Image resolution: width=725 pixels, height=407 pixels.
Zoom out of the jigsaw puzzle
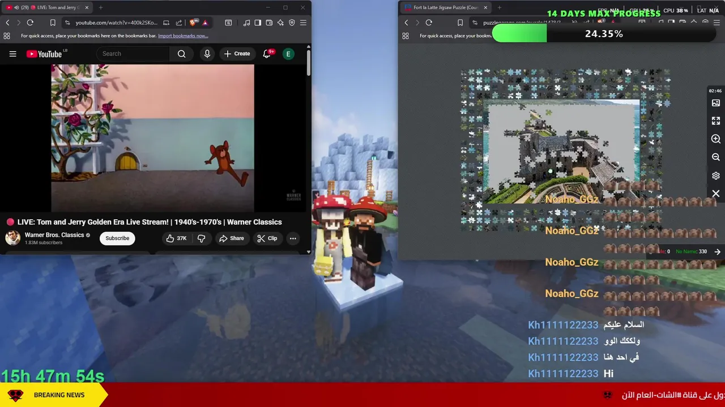pyautogui.click(x=716, y=157)
